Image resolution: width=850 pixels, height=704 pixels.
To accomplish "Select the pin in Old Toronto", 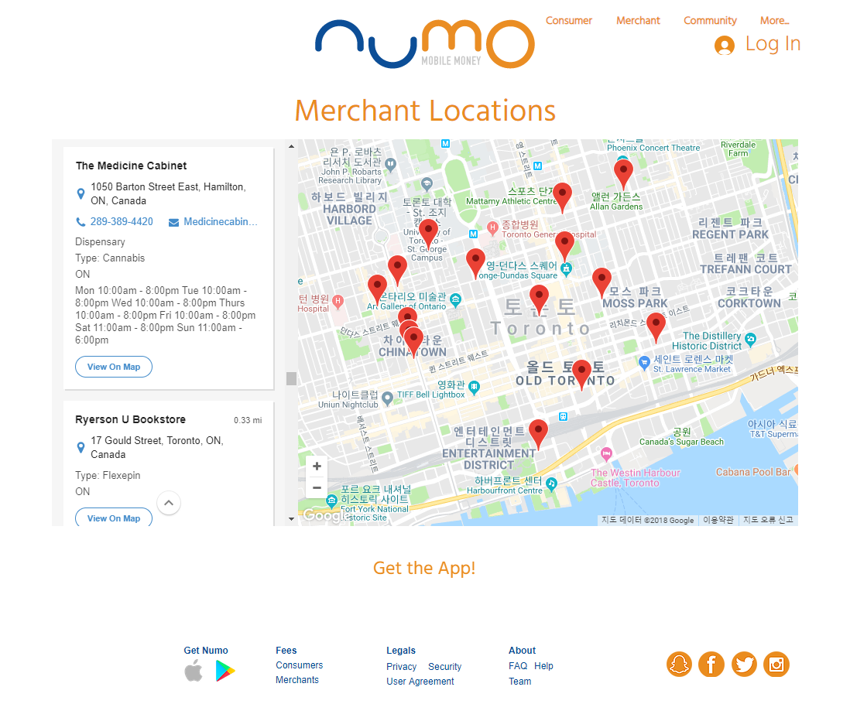I will click(x=581, y=374).
